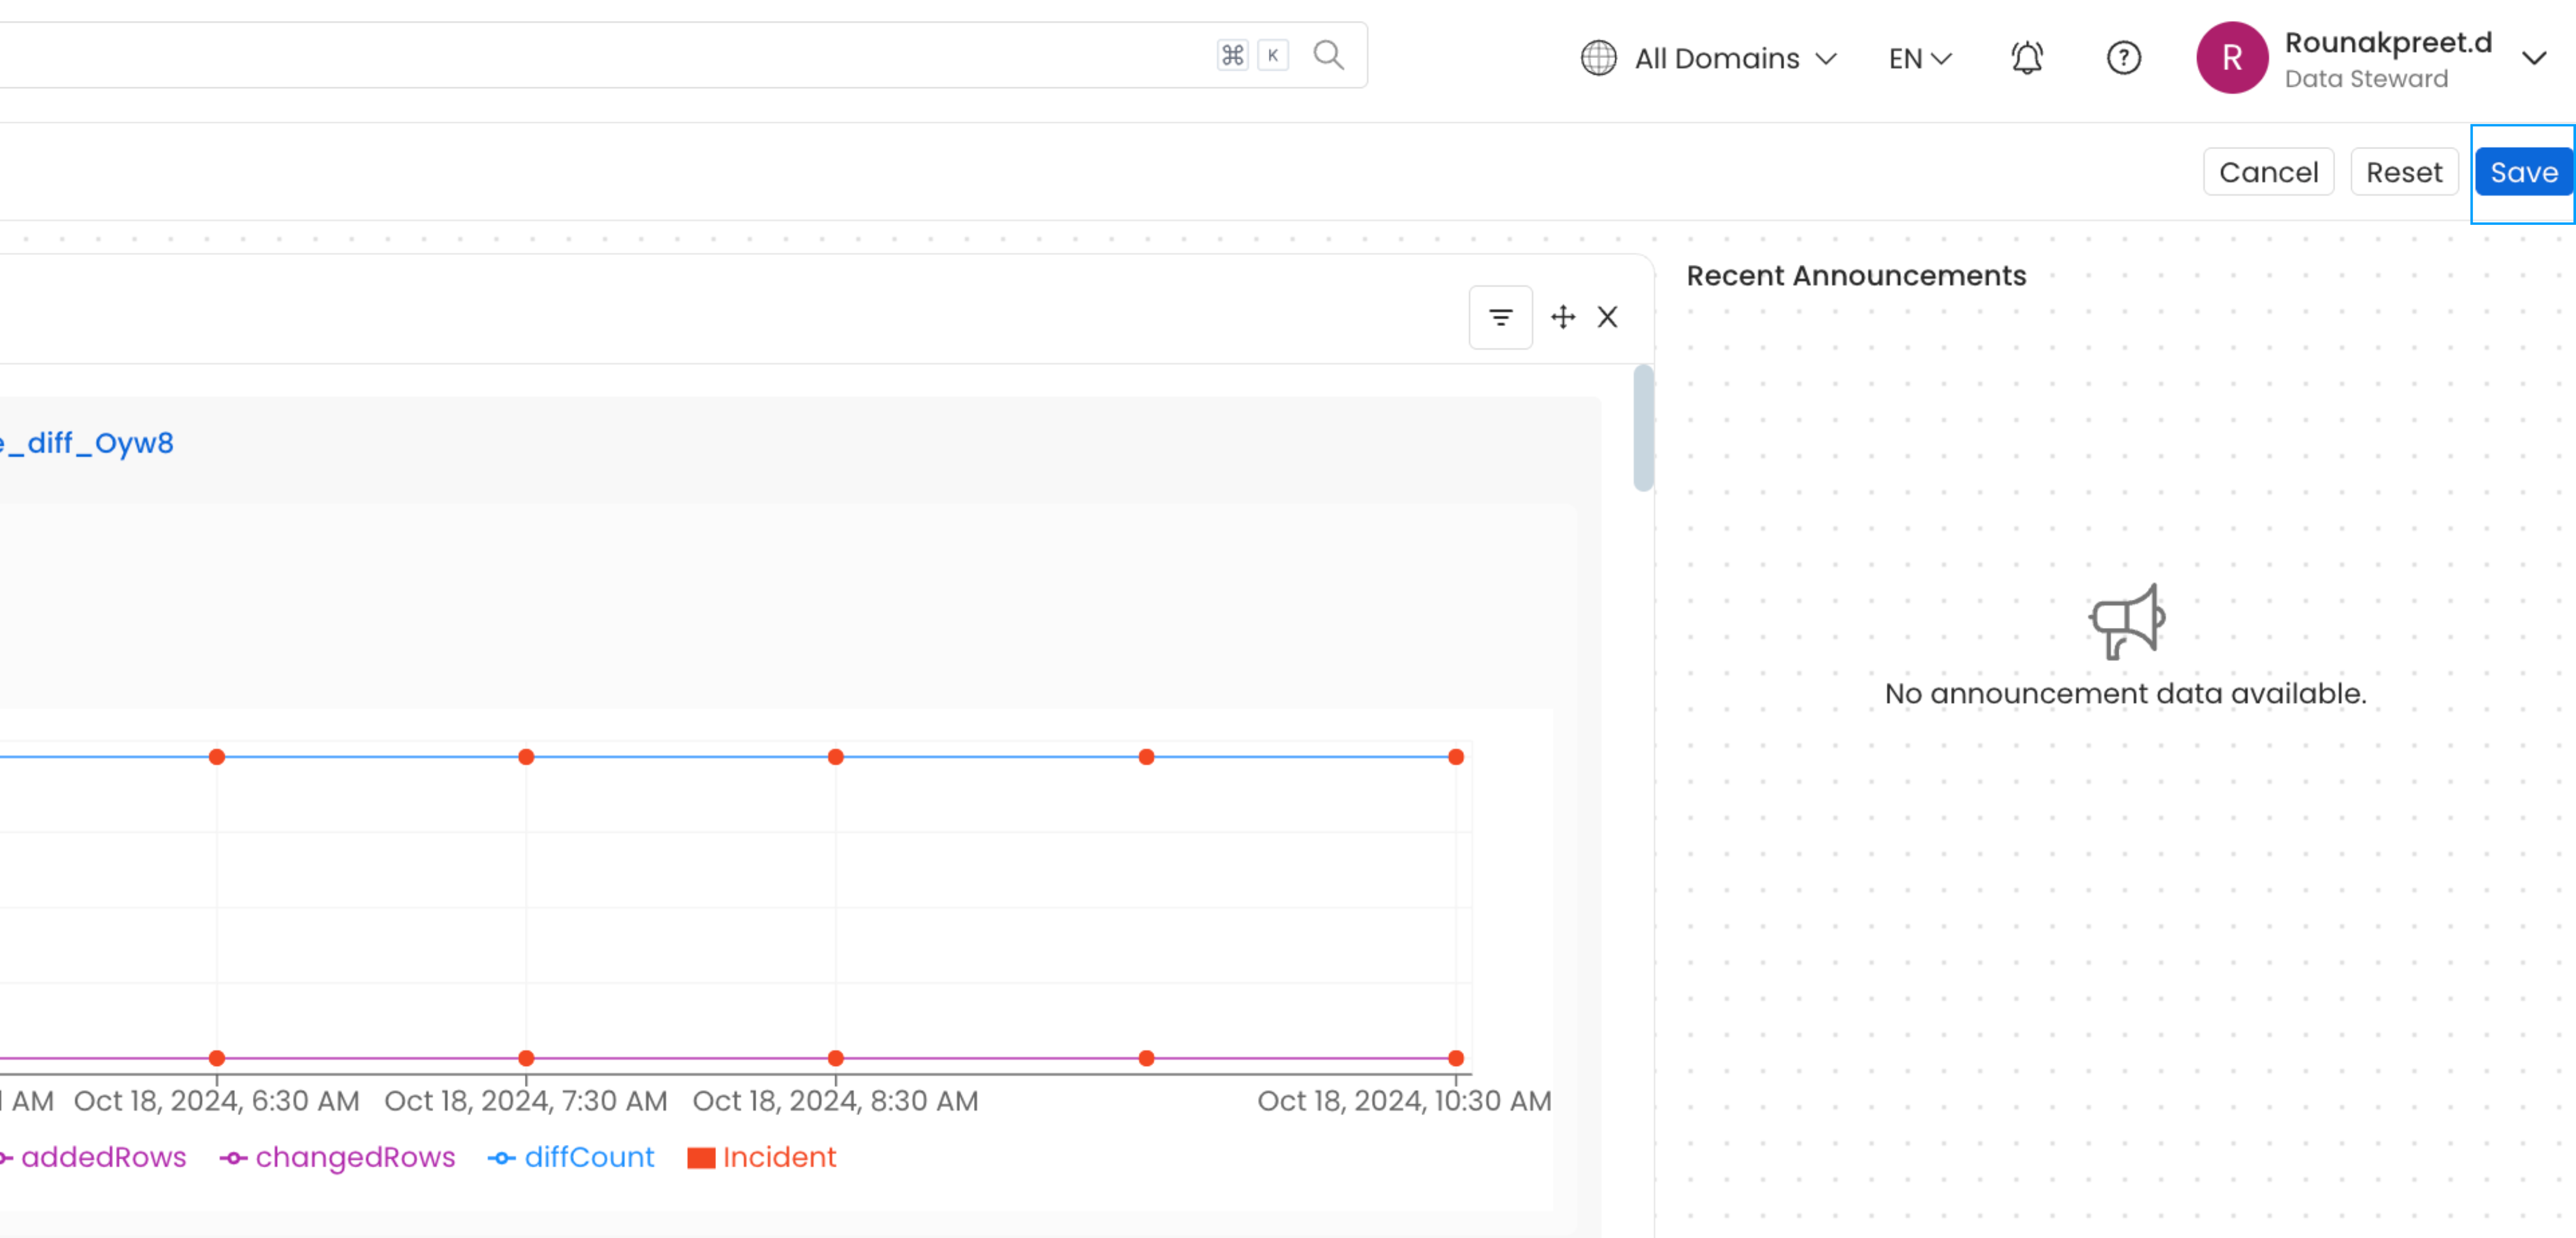This screenshot has height=1238, width=2576.
Task: Click the Cancel button
Action: [x=2268, y=172]
